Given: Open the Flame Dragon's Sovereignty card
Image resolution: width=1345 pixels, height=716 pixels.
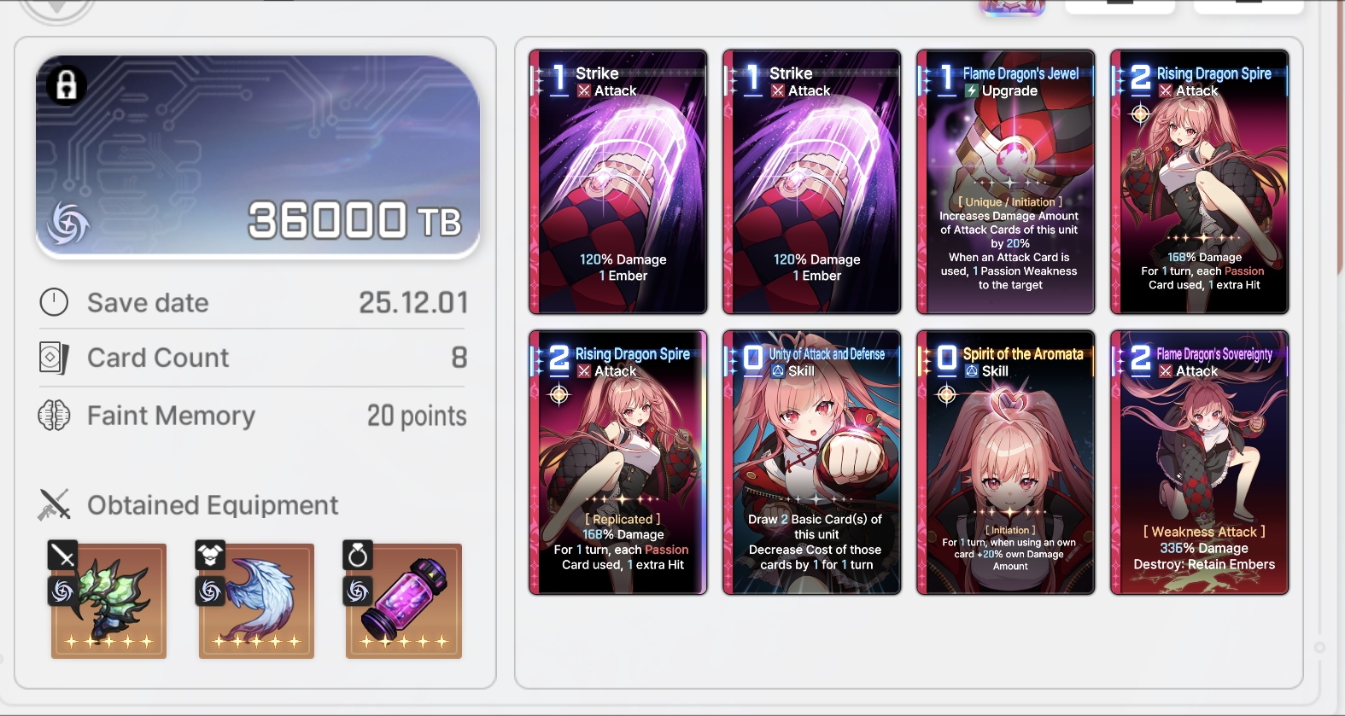Looking at the screenshot, I should pyautogui.click(x=1200, y=463).
